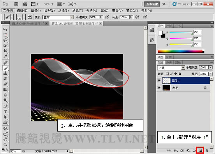Select the Path Selection tool
This screenshot has height=154, width=215.
(x=5, y=117)
